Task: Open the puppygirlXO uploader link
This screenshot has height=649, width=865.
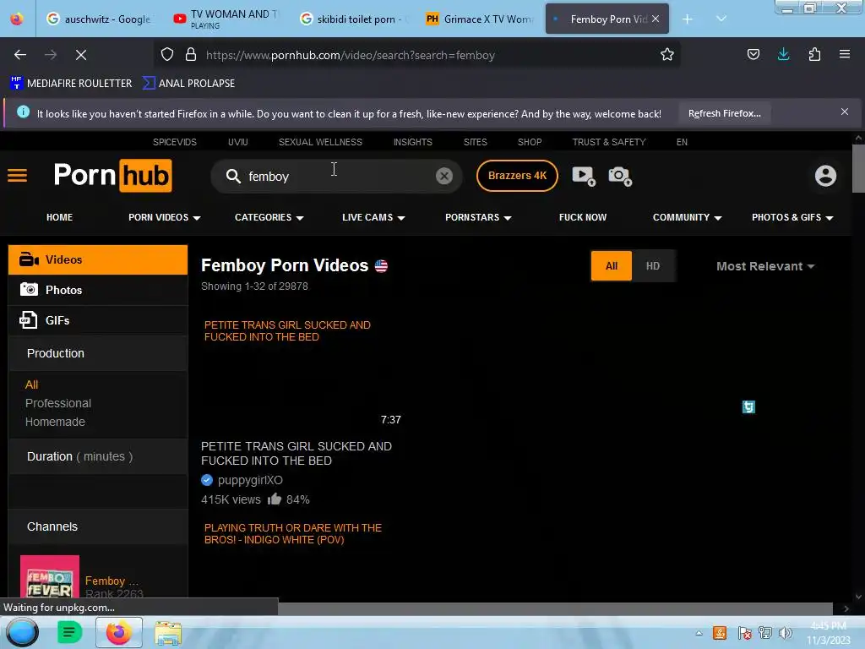Action: point(250,480)
